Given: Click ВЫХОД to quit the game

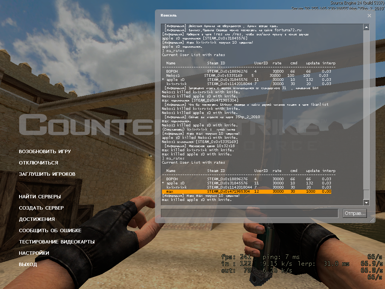Looking at the screenshot, I should tap(28, 265).
